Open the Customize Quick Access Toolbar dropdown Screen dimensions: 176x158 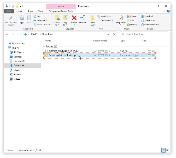click(x=20, y=6)
